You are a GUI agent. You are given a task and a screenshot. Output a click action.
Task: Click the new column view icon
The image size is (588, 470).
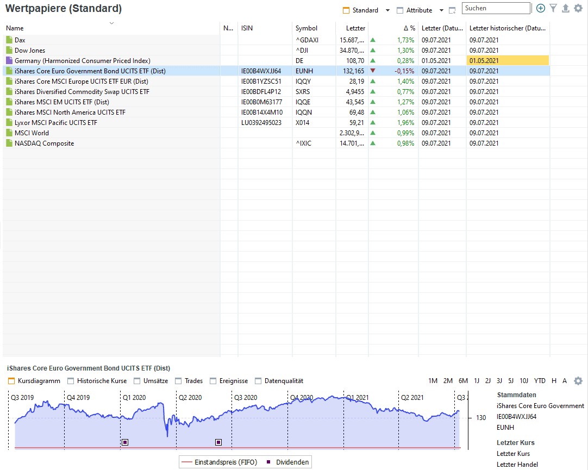click(452, 10)
